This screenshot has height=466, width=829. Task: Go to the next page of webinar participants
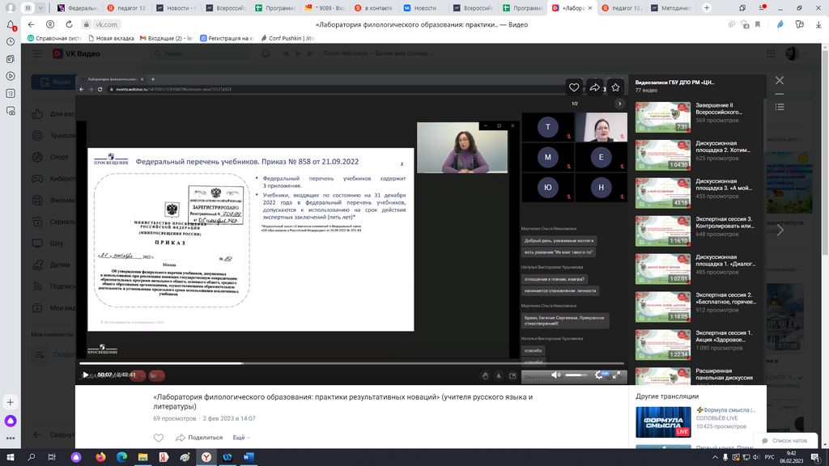620,104
